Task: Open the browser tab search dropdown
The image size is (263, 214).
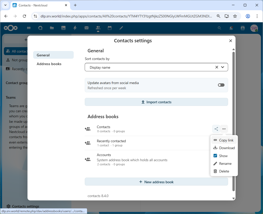Action: point(5,5)
